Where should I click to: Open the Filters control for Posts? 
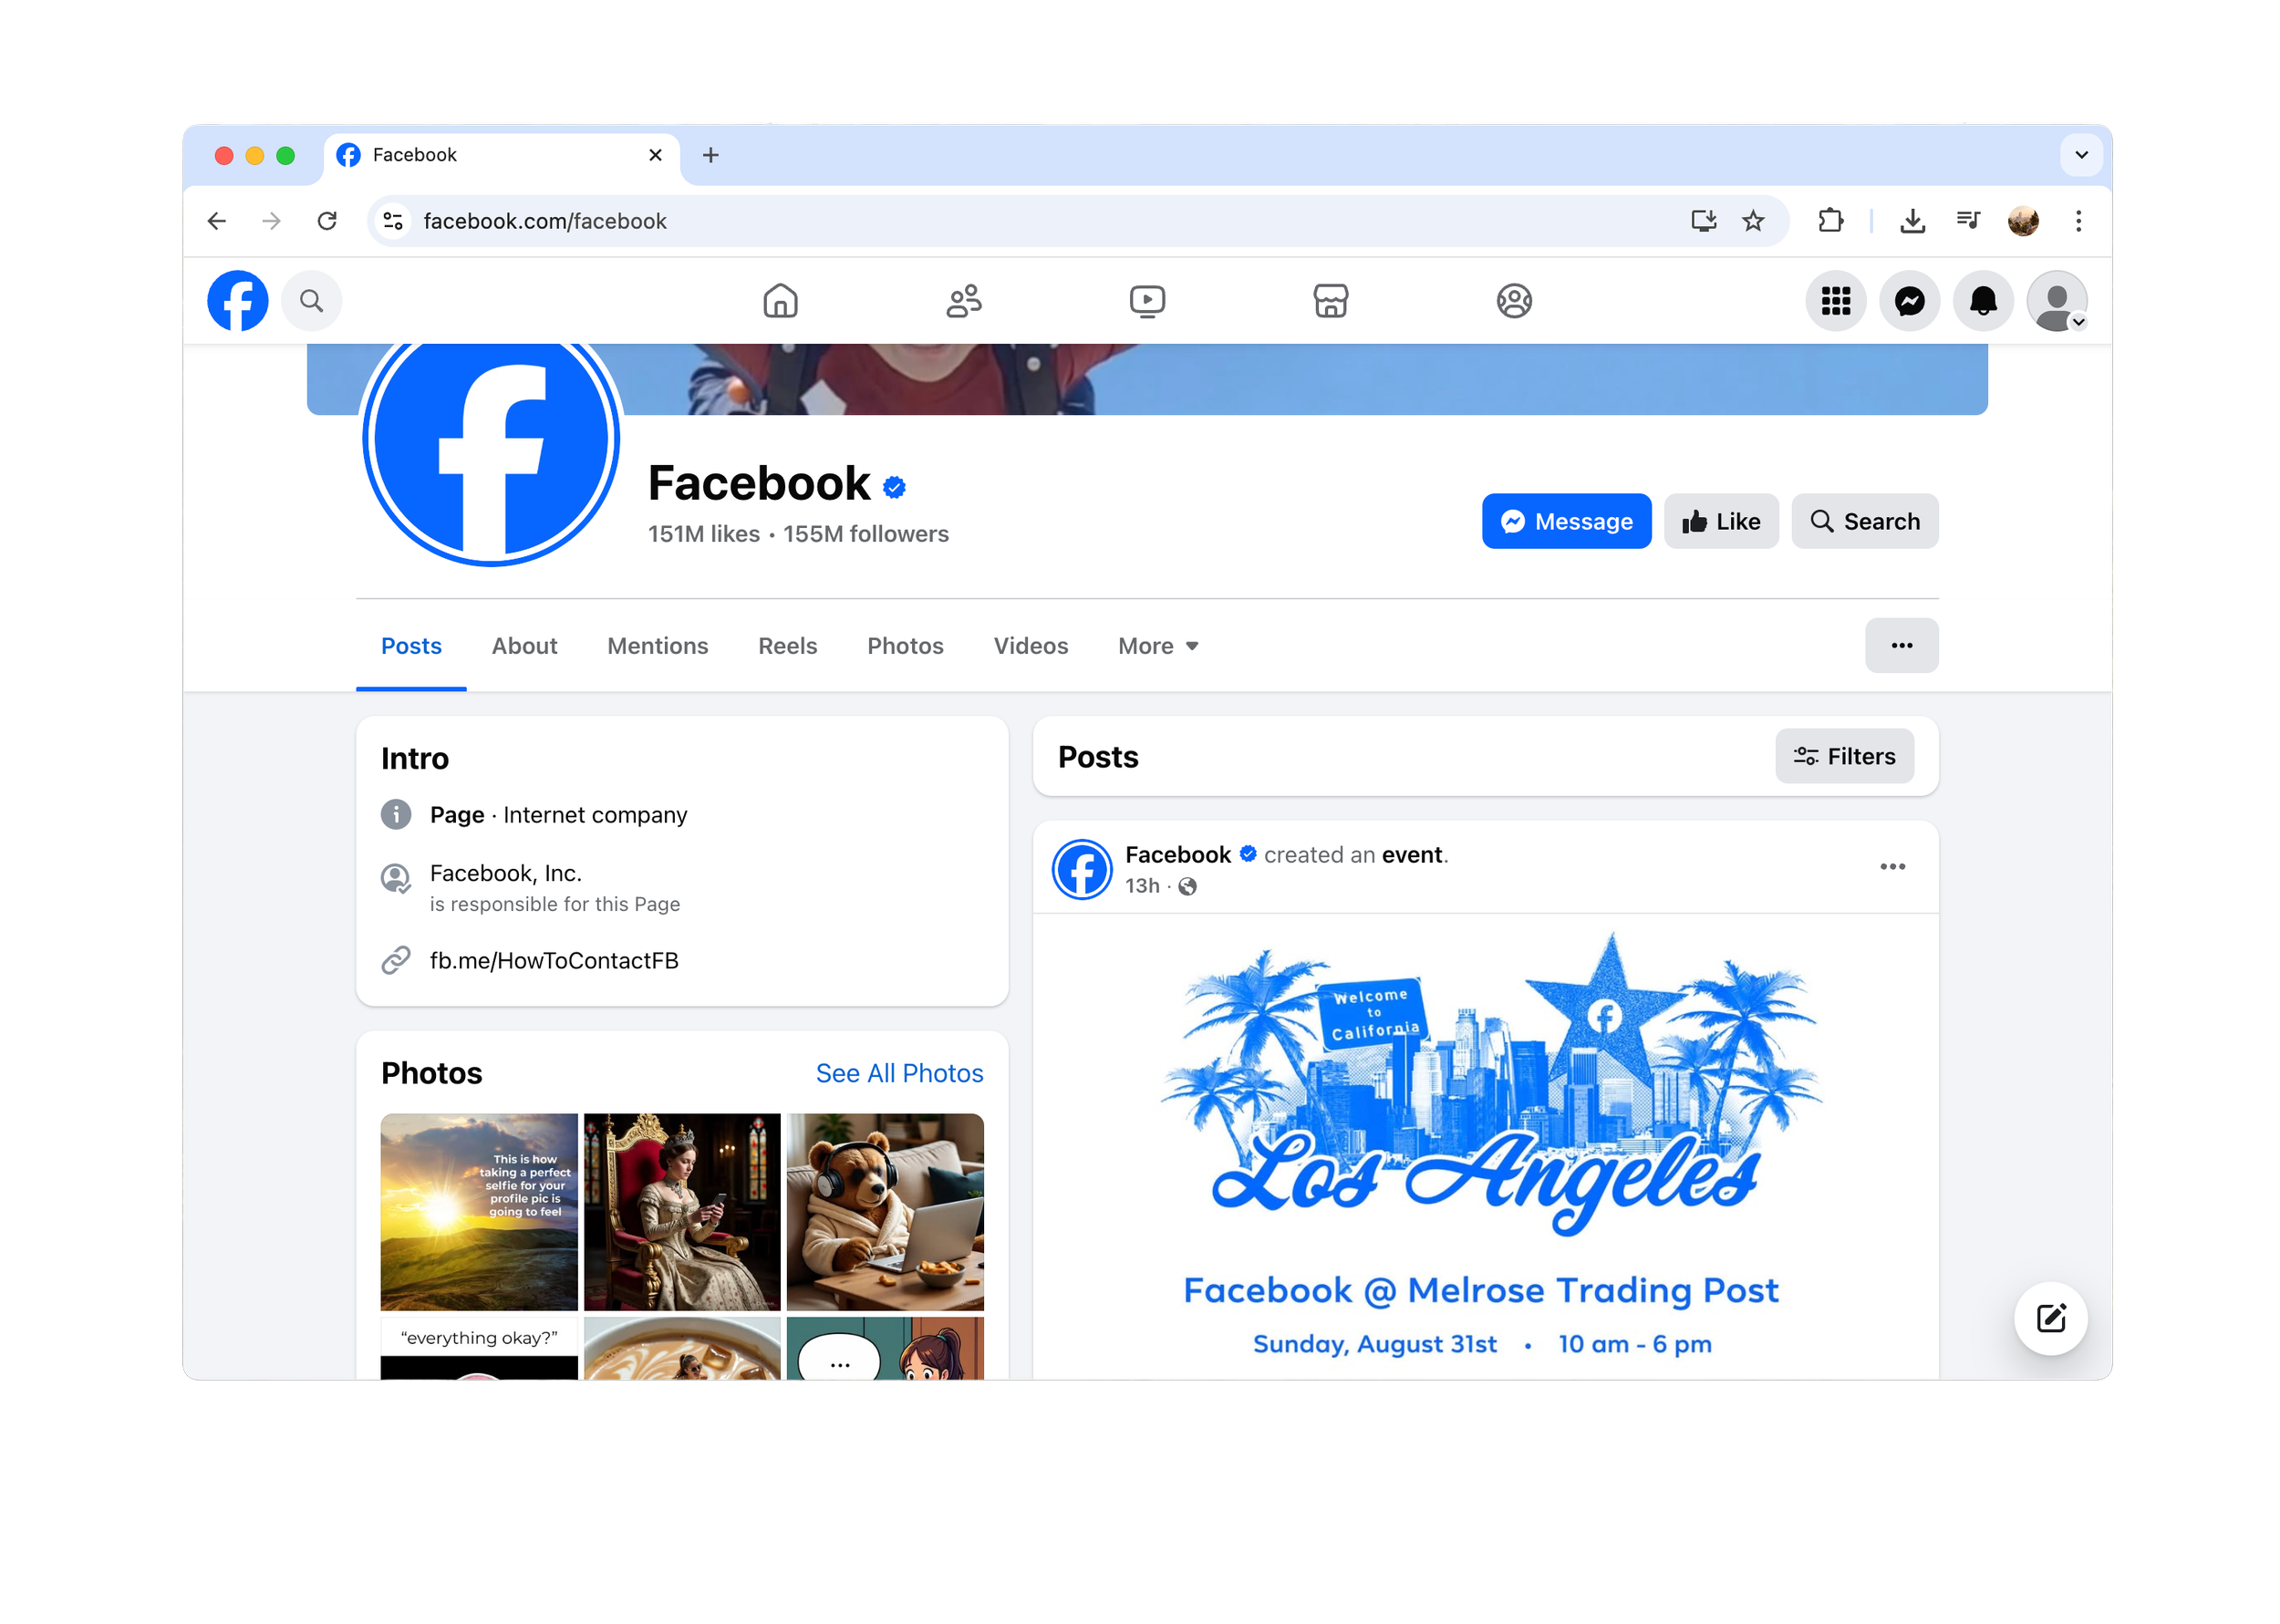point(1845,757)
